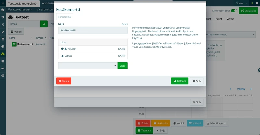Screen dimensions: 260x135
Task: Toggle the 'Kaikki tiedot esillä' switch
Action: (234, 11)
